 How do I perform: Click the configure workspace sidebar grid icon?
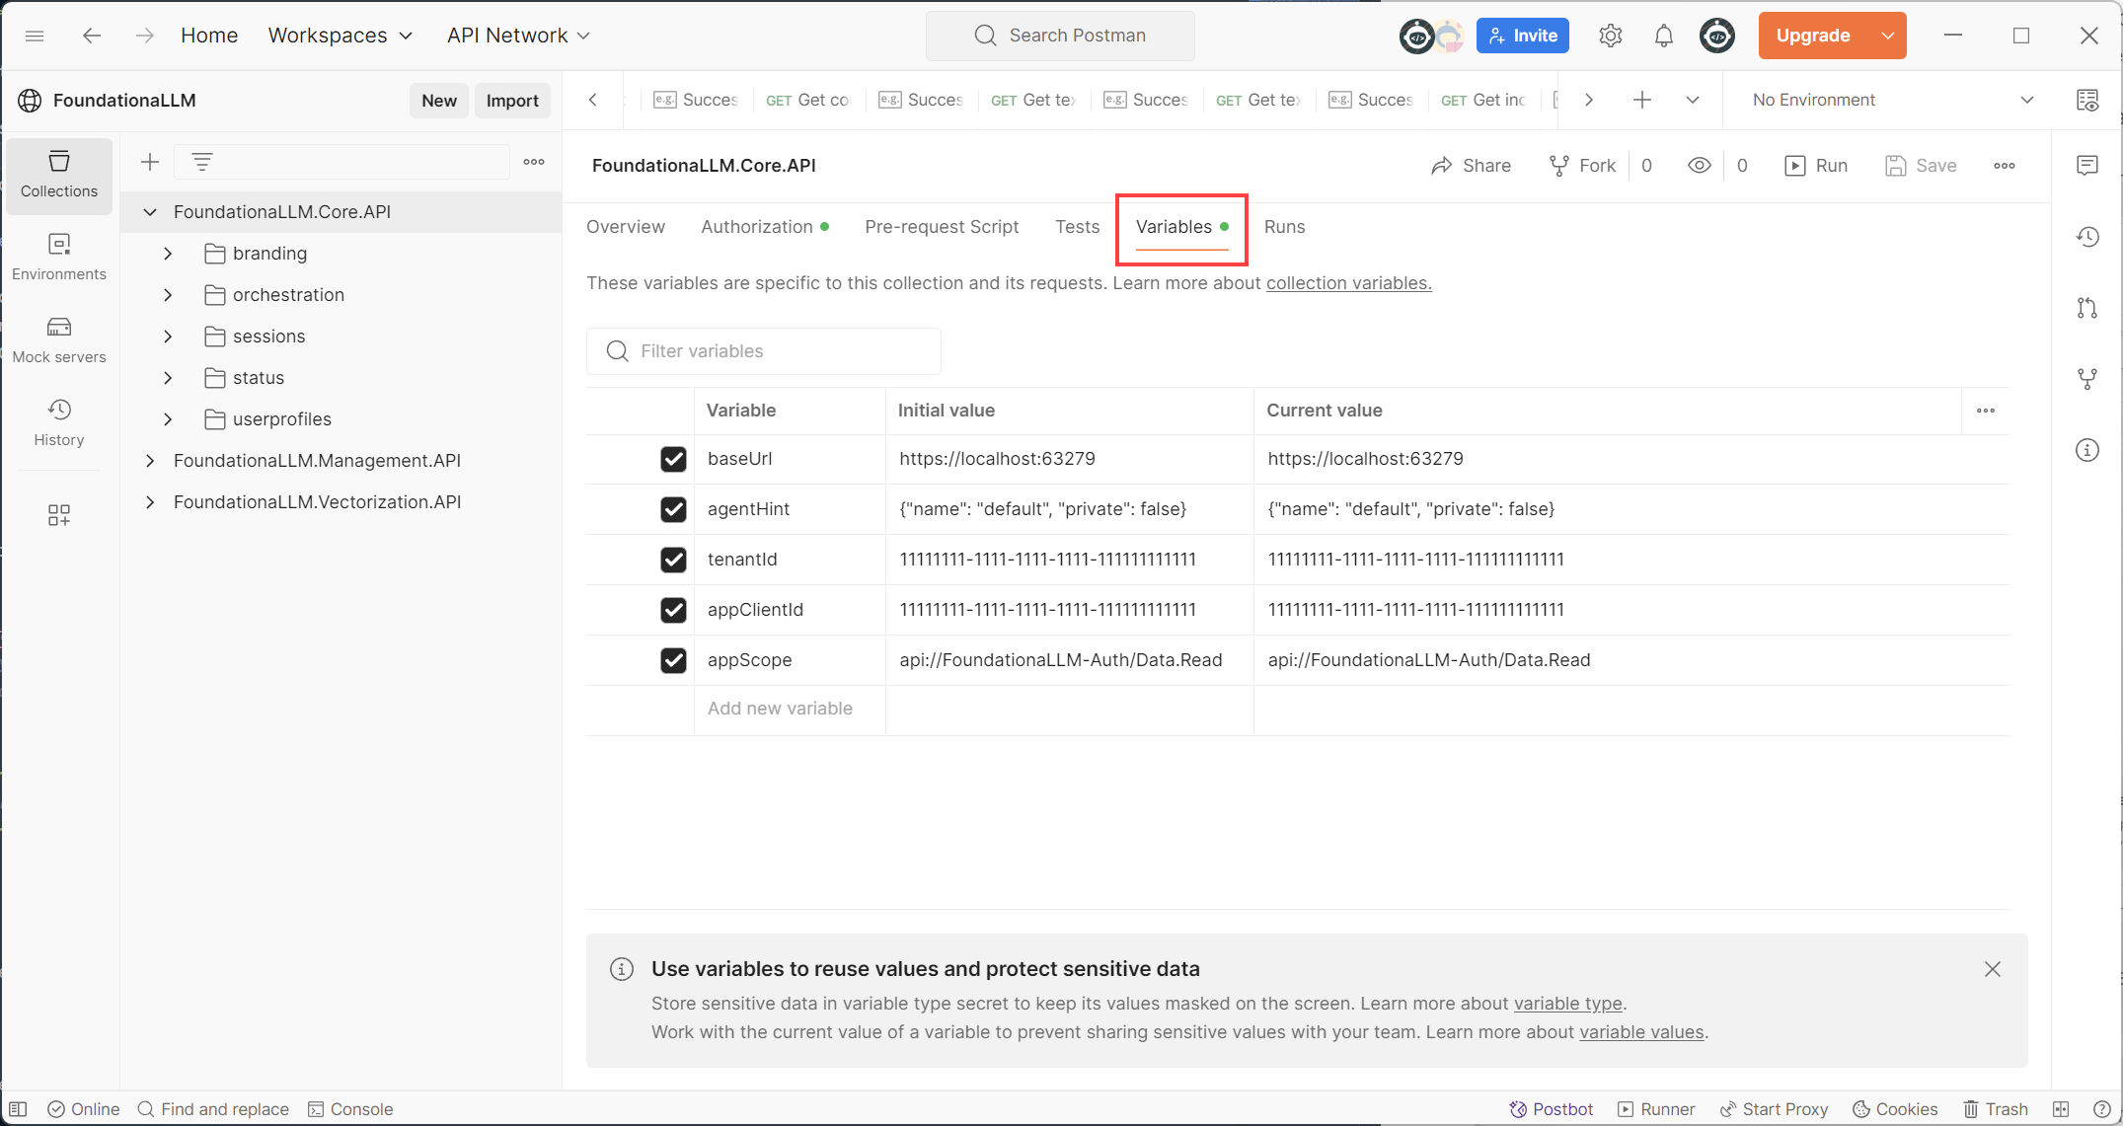pos(59,515)
